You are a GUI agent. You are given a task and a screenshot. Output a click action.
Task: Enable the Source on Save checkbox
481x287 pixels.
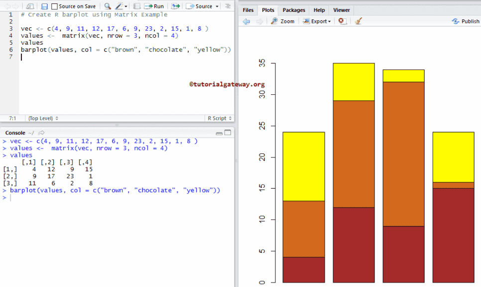point(54,6)
